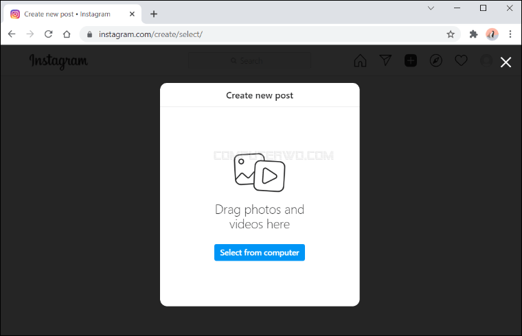Open Instagram profile avatar in navbar

coord(486,60)
